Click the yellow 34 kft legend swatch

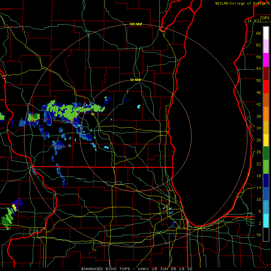(266, 140)
